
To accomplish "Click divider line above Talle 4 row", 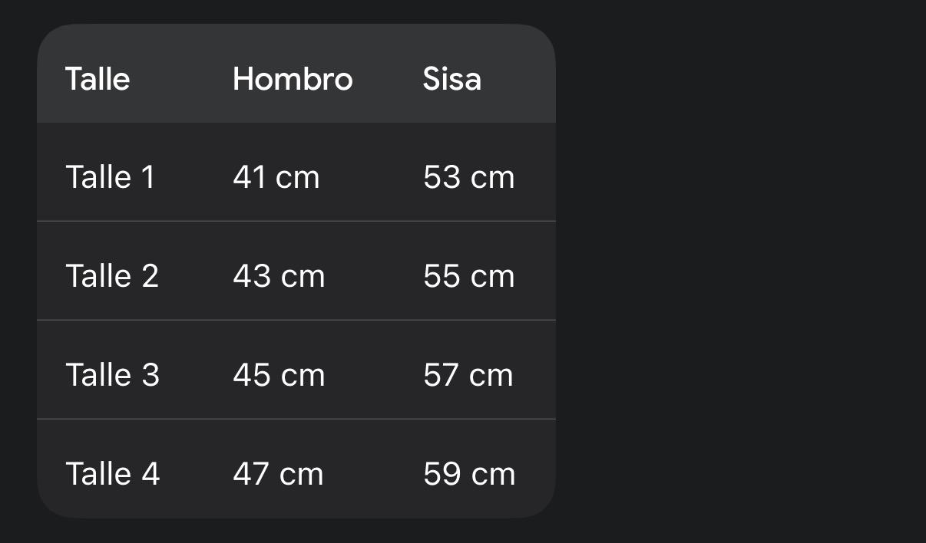I will 296,419.
